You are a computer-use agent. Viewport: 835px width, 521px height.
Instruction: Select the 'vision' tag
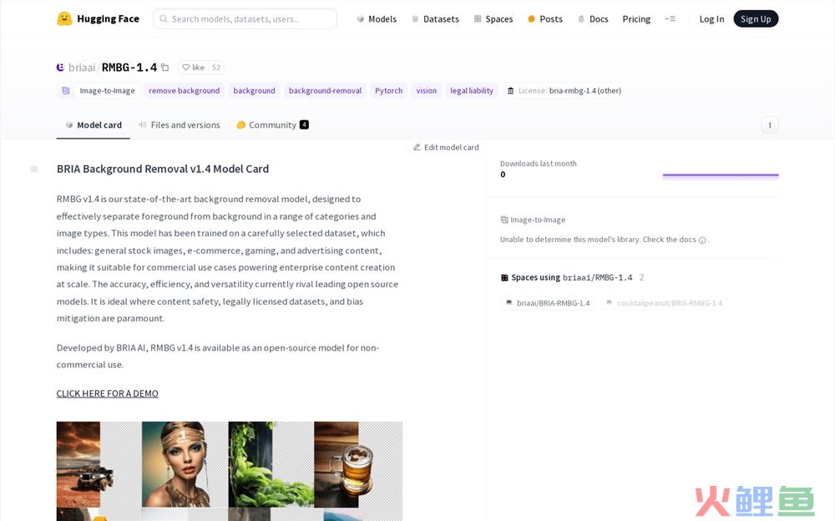pos(427,90)
